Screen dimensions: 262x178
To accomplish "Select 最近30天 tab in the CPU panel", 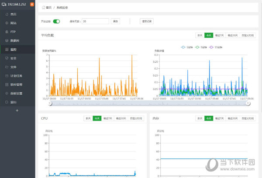I will [x=121, y=118].
